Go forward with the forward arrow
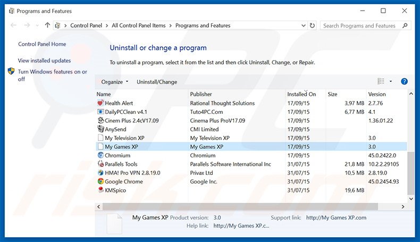Image resolution: width=420 pixels, height=242 pixels. [27, 25]
